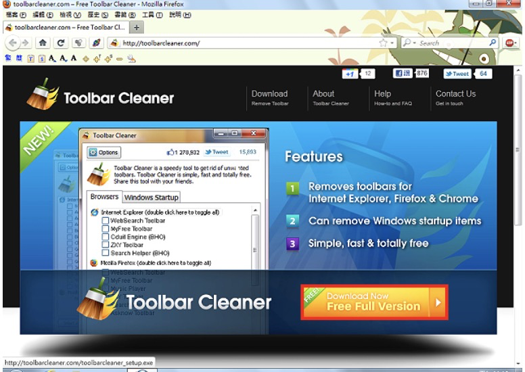The height and width of the screenshot is (372, 525).
Task: Click the Toolbar Cleaner broom logo in the header
Action: coord(43,94)
